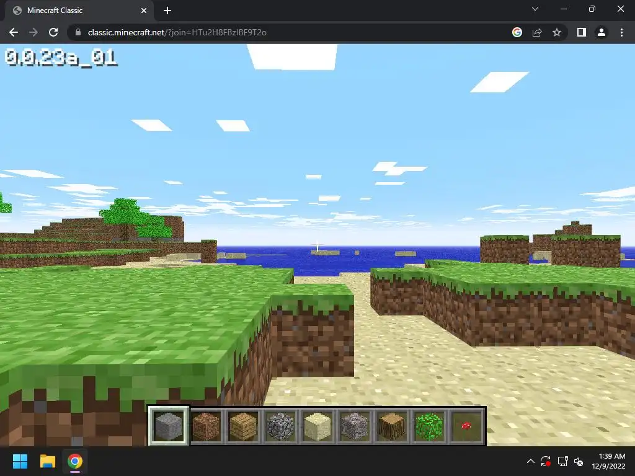Go back to the previous page
Image resolution: width=635 pixels, height=476 pixels.
point(14,32)
